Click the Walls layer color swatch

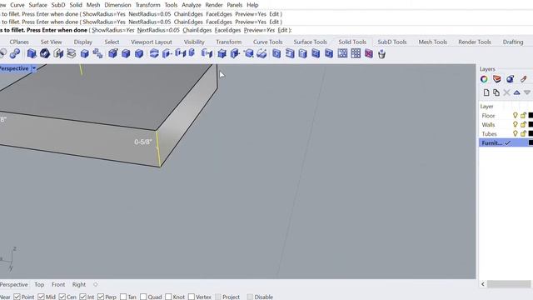click(x=531, y=124)
